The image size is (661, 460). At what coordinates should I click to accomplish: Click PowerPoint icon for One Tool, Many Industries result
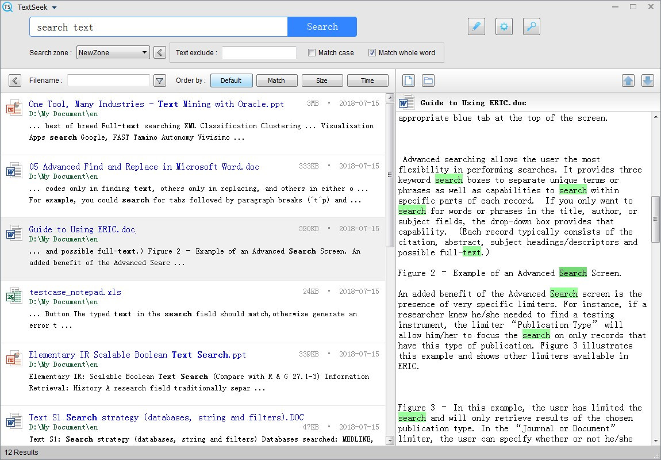(14, 108)
